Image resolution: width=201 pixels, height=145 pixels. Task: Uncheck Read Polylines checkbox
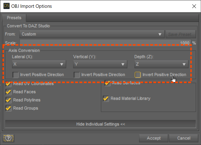(x=8, y=100)
